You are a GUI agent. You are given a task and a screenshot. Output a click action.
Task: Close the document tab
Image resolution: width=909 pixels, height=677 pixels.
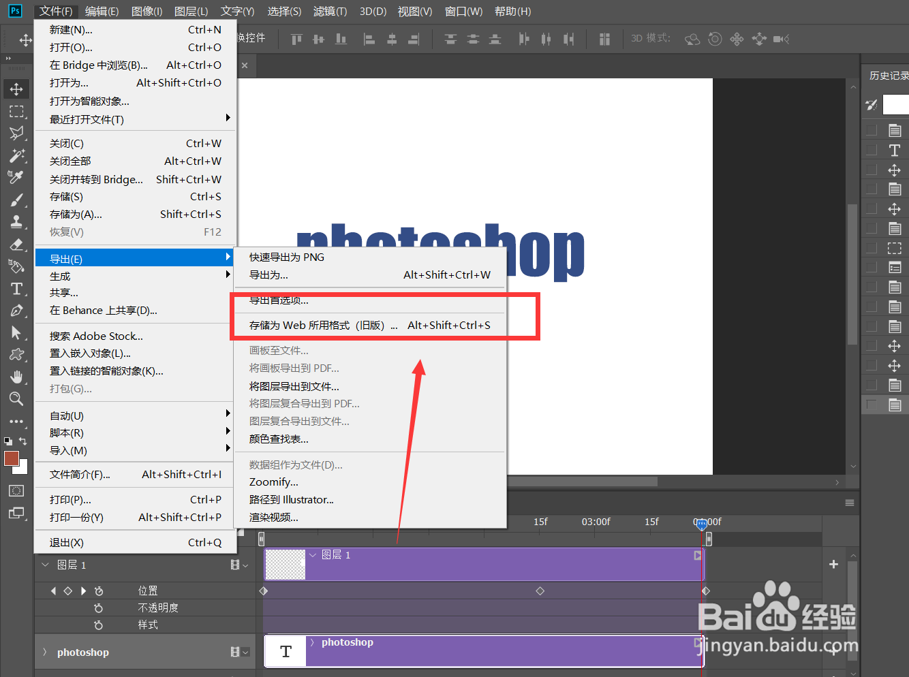[x=245, y=66]
